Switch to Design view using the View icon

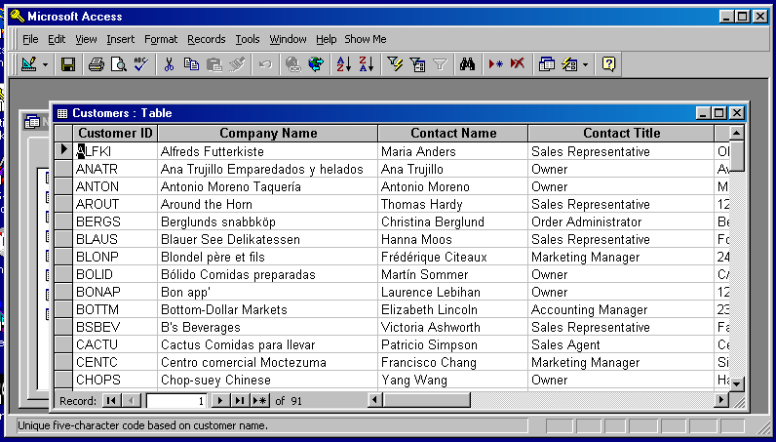pos(29,64)
